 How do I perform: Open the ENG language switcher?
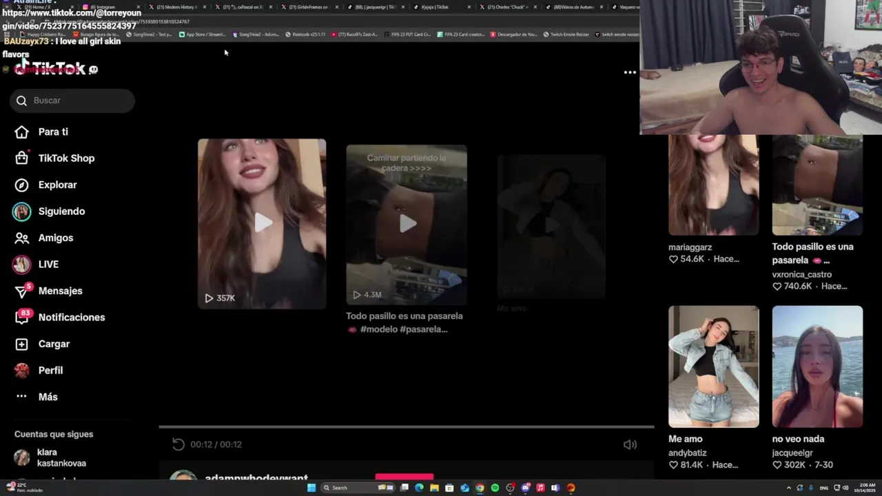[825, 488]
